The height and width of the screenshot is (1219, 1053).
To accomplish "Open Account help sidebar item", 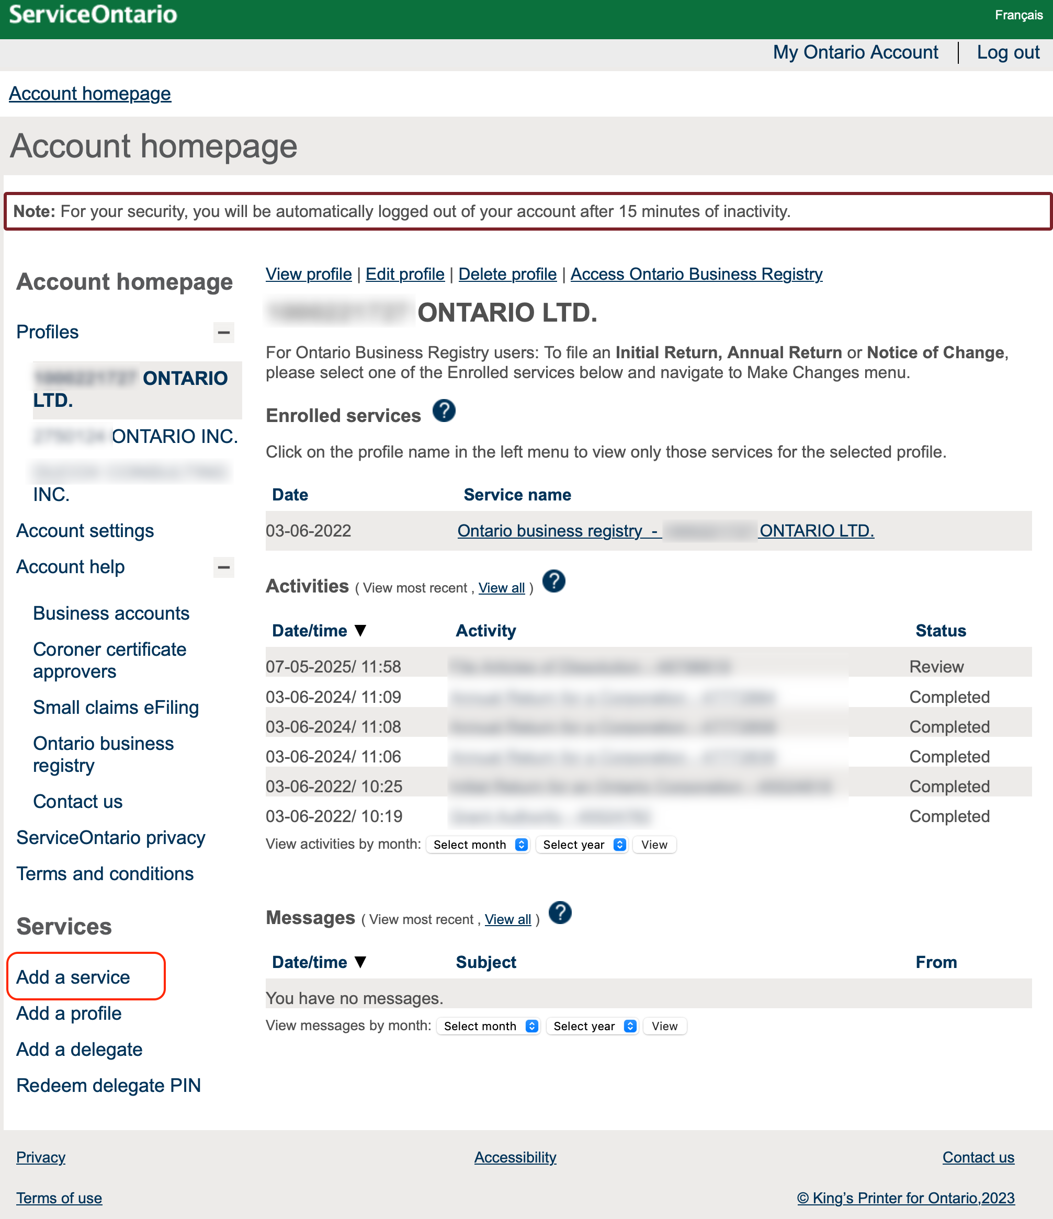I will 71,567.
